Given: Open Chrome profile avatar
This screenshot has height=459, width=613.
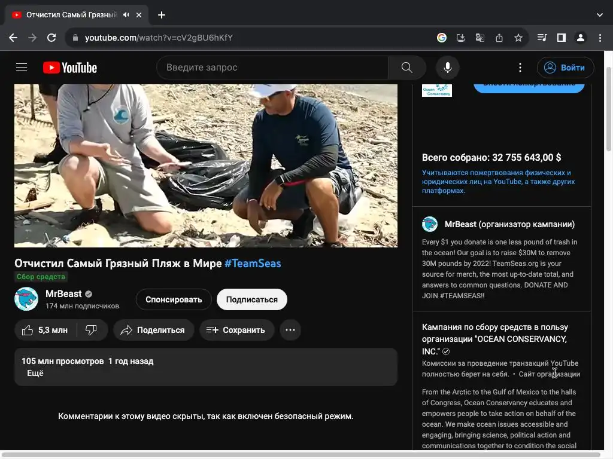Looking at the screenshot, I should point(581,38).
